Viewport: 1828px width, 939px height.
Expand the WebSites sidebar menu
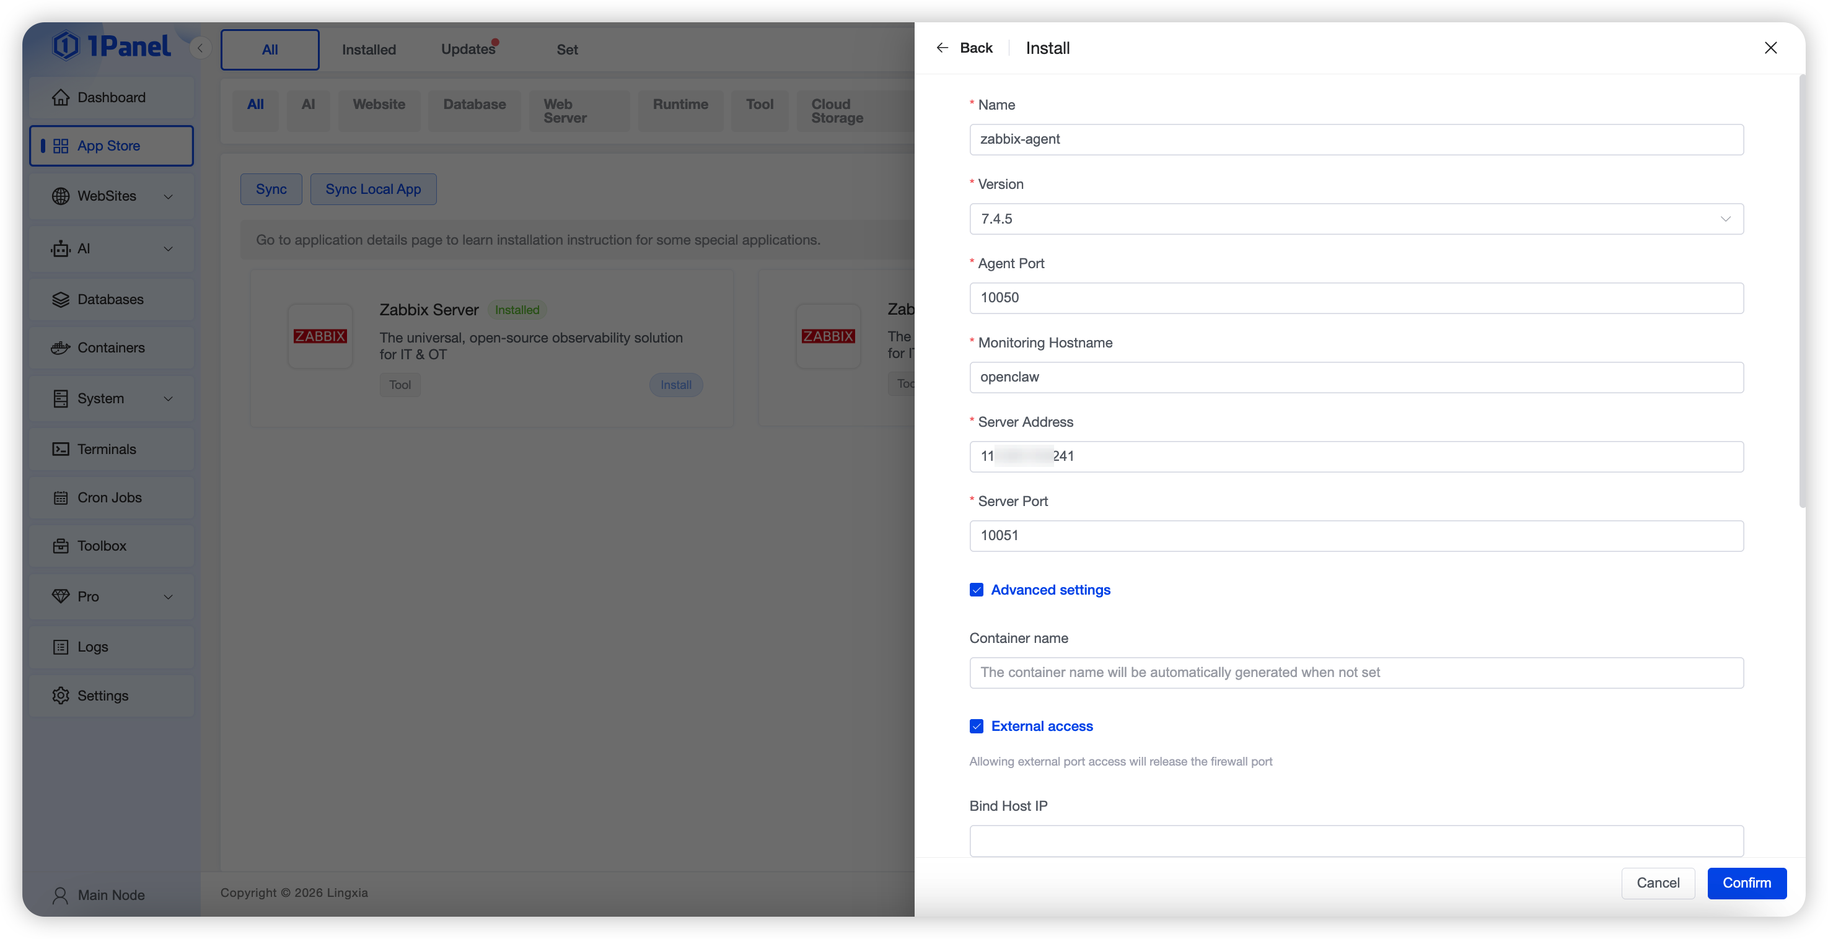click(168, 196)
